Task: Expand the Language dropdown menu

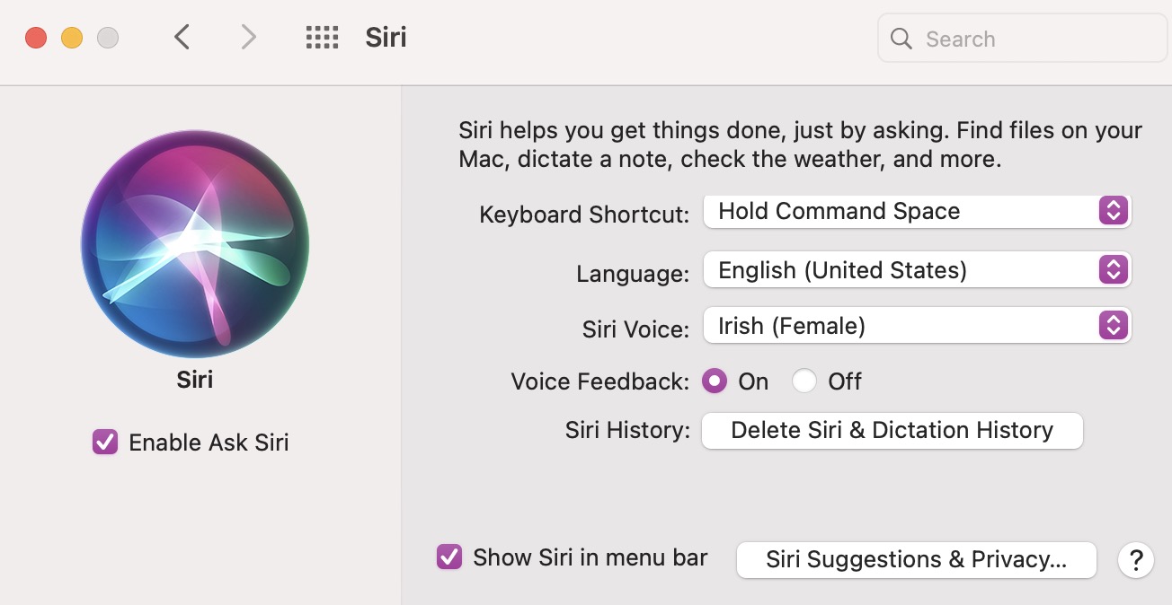Action: point(916,269)
